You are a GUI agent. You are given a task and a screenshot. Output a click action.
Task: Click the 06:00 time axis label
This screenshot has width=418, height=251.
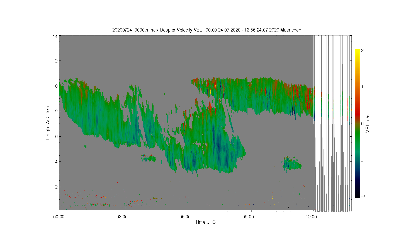click(x=185, y=217)
